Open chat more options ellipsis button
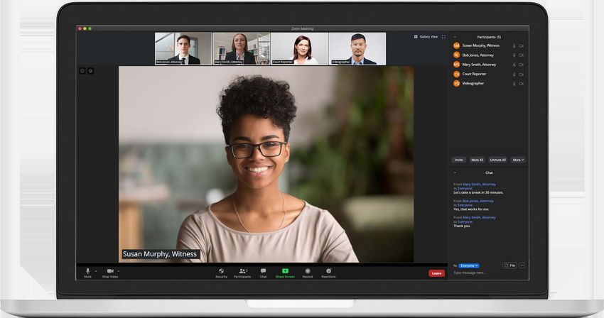The image size is (604, 318). [522, 265]
